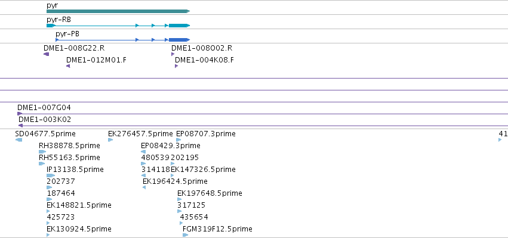Click the DME1-008G22.R arrow marker
508x238 pixels.
[47, 54]
